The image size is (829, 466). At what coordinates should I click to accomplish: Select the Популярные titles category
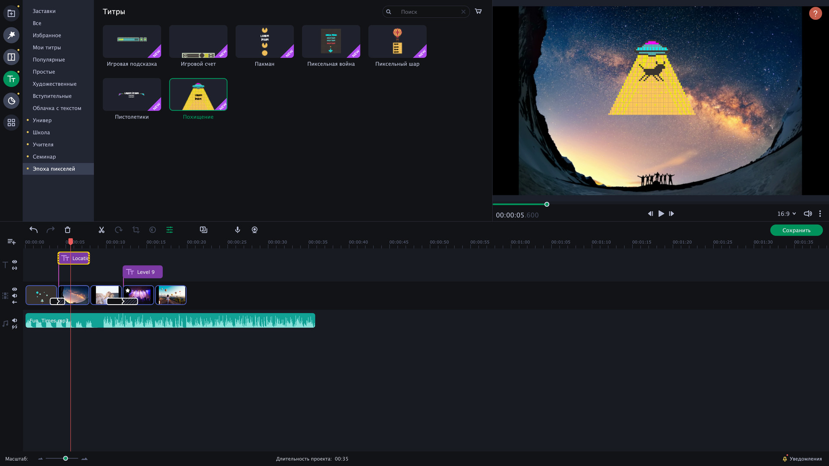pos(49,60)
